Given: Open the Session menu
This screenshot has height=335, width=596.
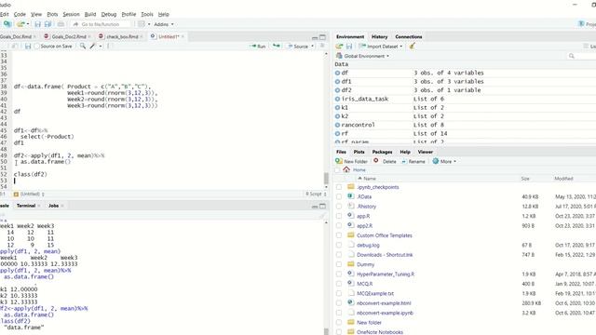Looking at the screenshot, I should (71, 15).
